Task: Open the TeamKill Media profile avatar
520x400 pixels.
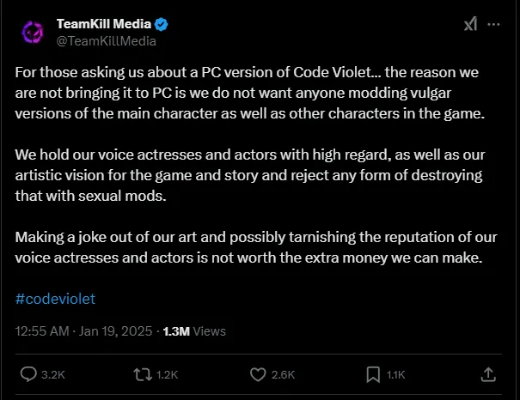Action: click(x=32, y=32)
